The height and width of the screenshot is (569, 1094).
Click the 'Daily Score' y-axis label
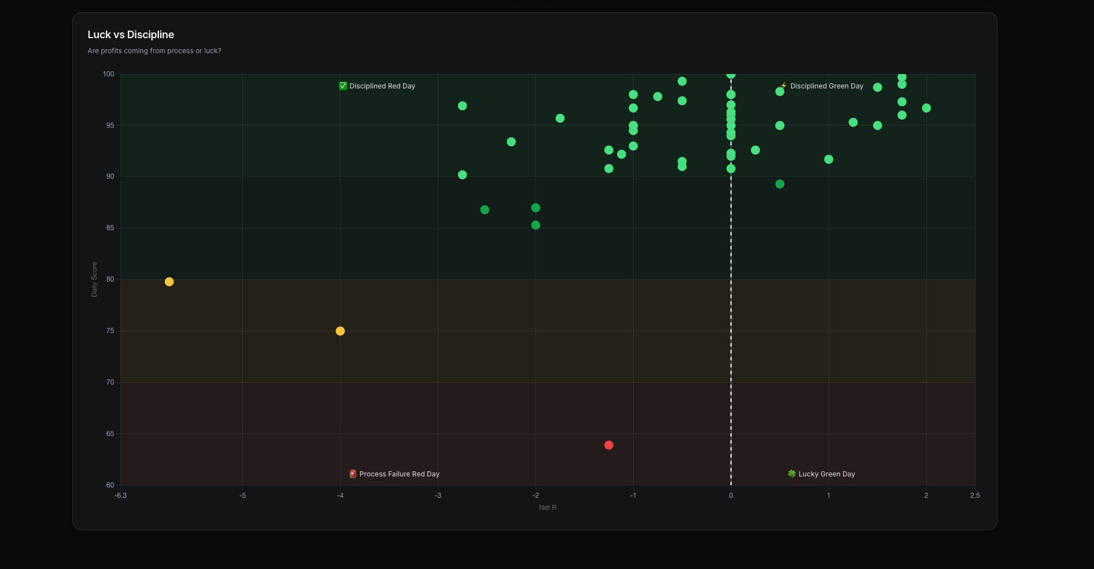click(x=94, y=280)
